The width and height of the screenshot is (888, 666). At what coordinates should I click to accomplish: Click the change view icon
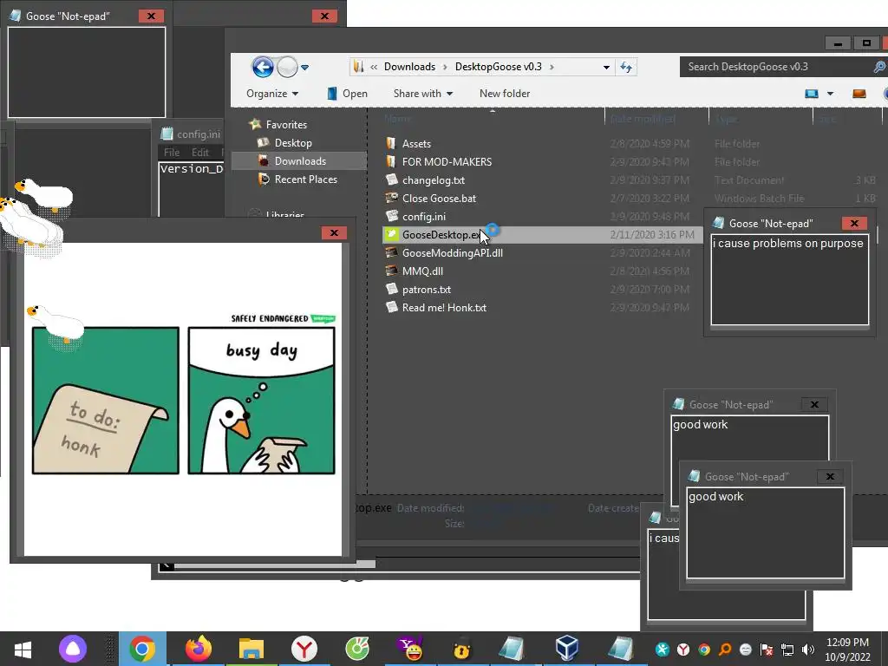812,94
